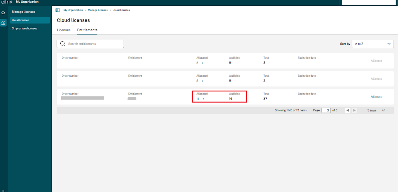This screenshot has height=192, width=398.
Task: Open the Home icon in sidebar
Action: point(3,13)
